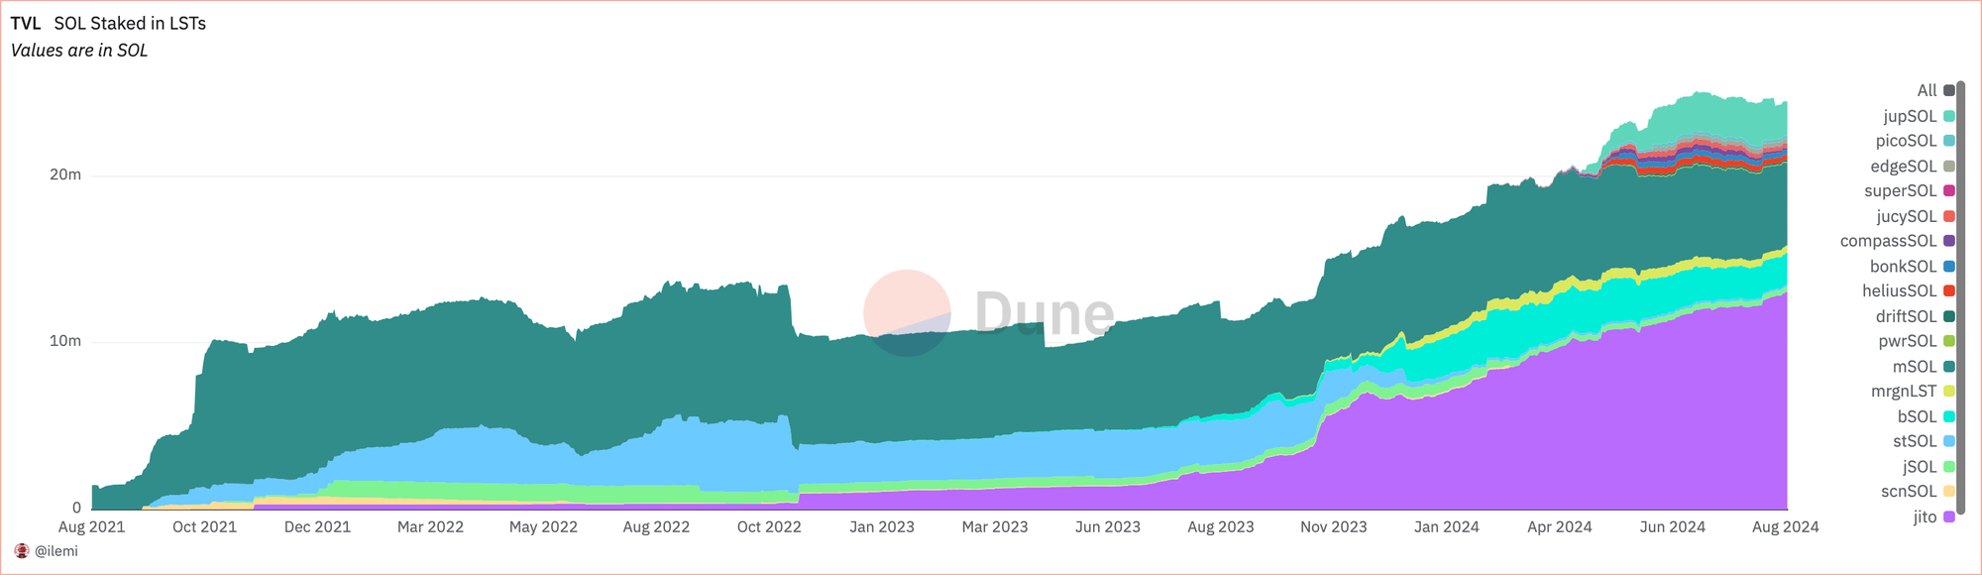Click the Jun 2023 x-axis label
The width and height of the screenshot is (1982, 575).
pos(1108,526)
